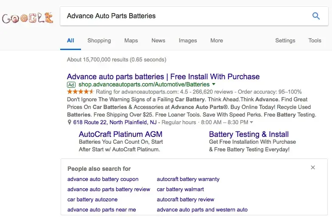
Task: Select 'car battery walmart' related search
Action: (x=180, y=189)
